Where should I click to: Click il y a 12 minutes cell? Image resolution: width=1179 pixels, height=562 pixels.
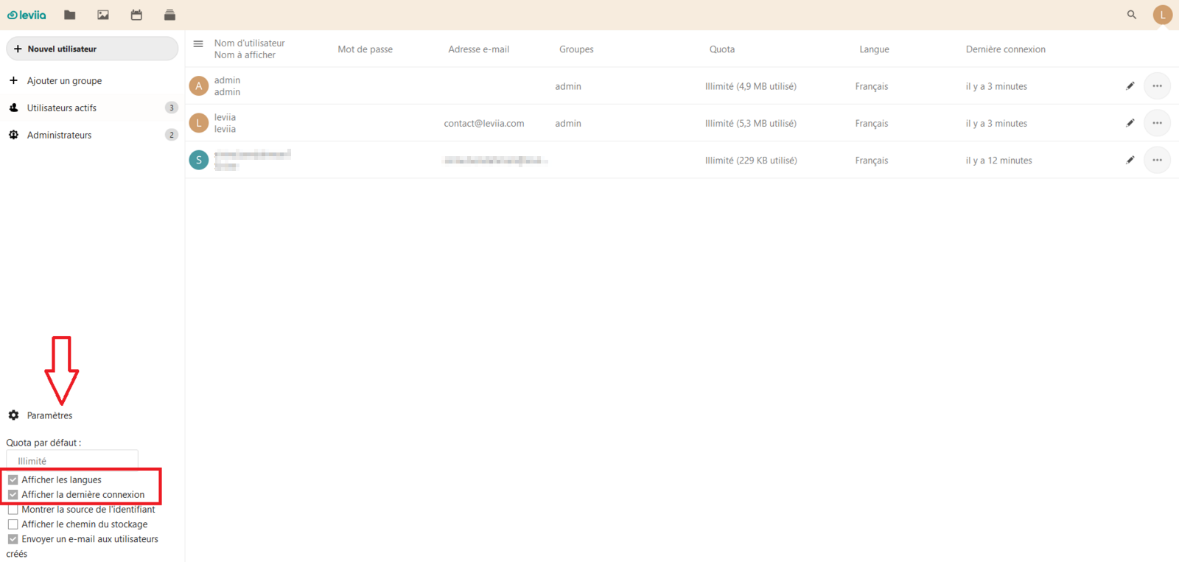point(999,160)
